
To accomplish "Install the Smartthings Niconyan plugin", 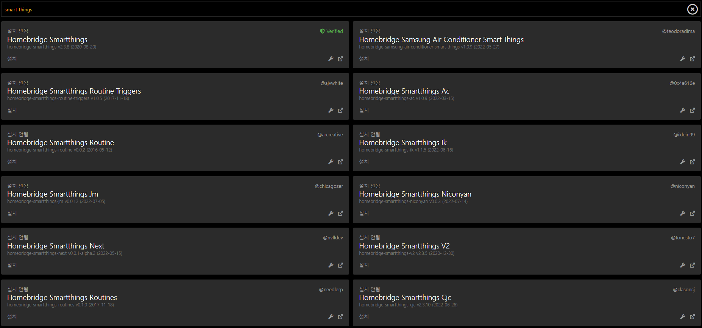I will click(364, 213).
